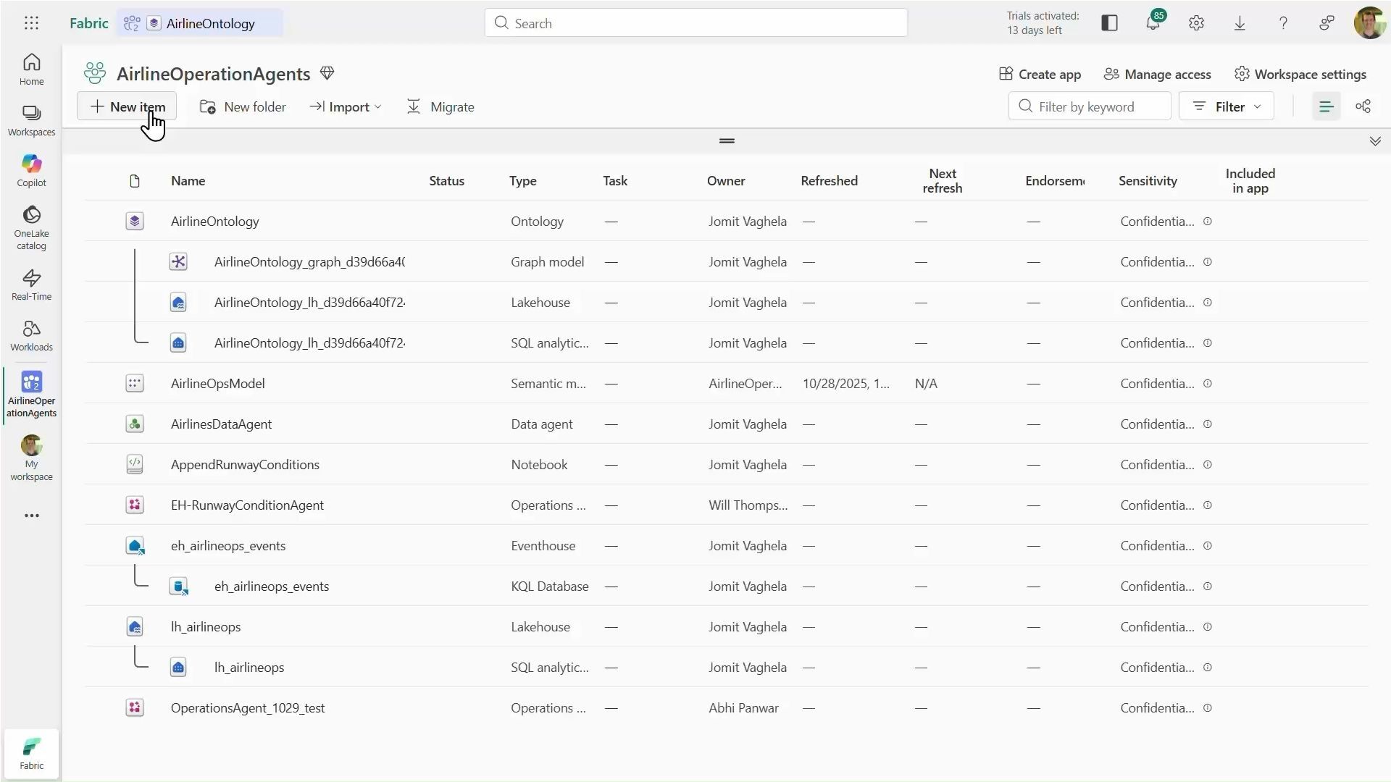Click the New item button
This screenshot has height=782, width=1391.
pyautogui.click(x=127, y=106)
